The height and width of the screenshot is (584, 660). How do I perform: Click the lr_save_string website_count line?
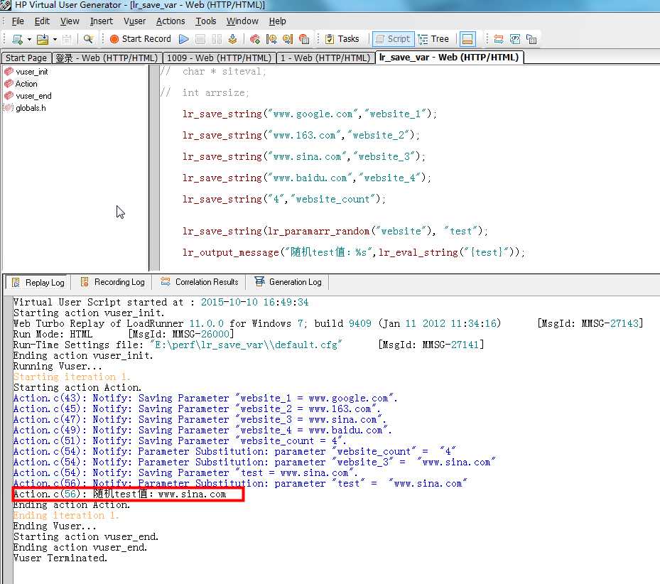[x=284, y=199]
